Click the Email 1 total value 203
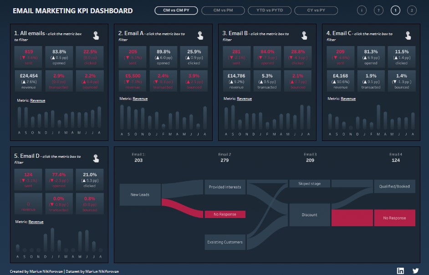The width and height of the screenshot is (429, 275). click(138, 160)
